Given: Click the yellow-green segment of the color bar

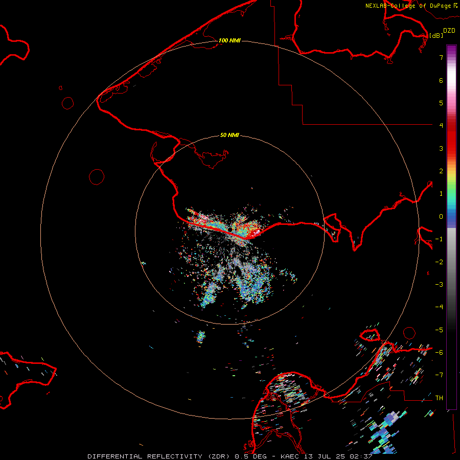Looking at the screenshot, I should coord(451,179).
